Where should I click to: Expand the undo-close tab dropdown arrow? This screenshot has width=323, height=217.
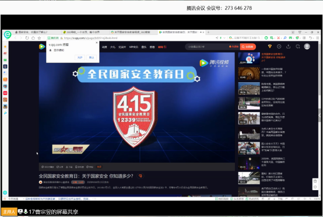[313, 38]
